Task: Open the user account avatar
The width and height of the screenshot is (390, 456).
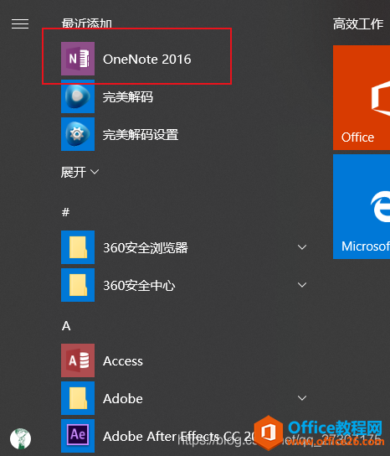Action: coord(20,438)
